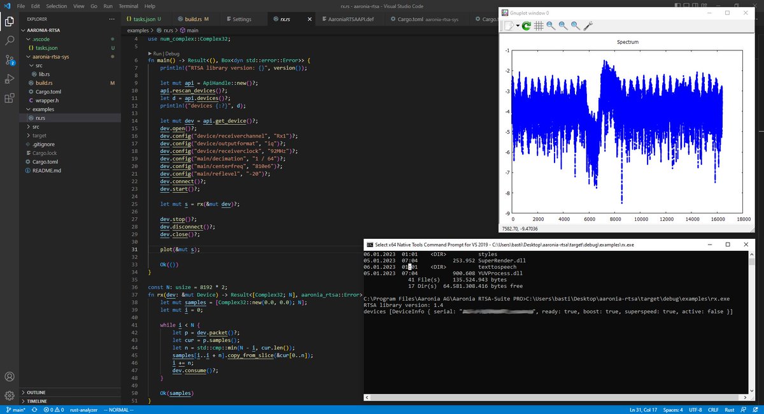The width and height of the screenshot is (764, 414).
Task: Open the Terminal menu
Action: click(129, 6)
